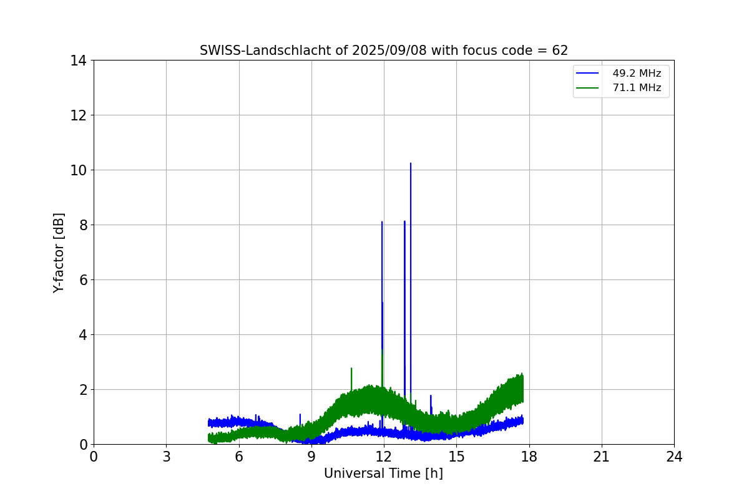The image size is (749, 499).
Task: Click the tallest blue spike peak above 10 dB
Action: tap(411, 163)
